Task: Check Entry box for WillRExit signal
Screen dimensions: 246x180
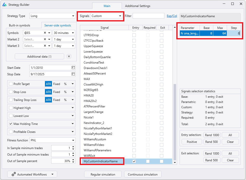Action: click(x=134, y=156)
